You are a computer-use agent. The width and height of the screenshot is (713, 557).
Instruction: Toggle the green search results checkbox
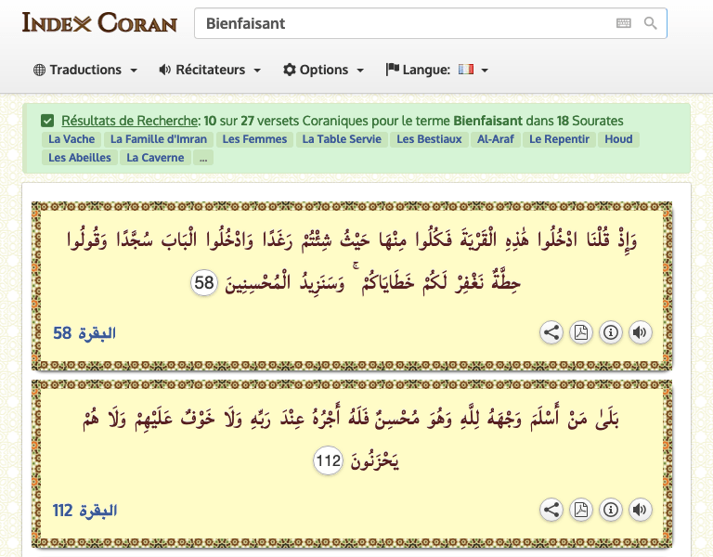pos(47,121)
